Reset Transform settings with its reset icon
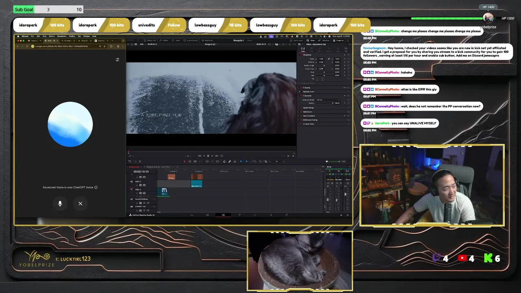 tap(348, 55)
